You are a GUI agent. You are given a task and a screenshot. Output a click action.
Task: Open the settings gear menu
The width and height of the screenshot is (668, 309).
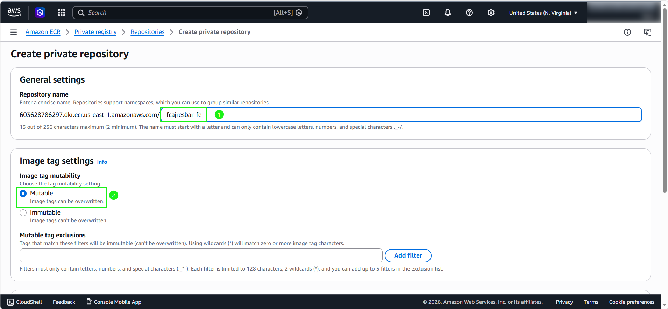click(491, 13)
